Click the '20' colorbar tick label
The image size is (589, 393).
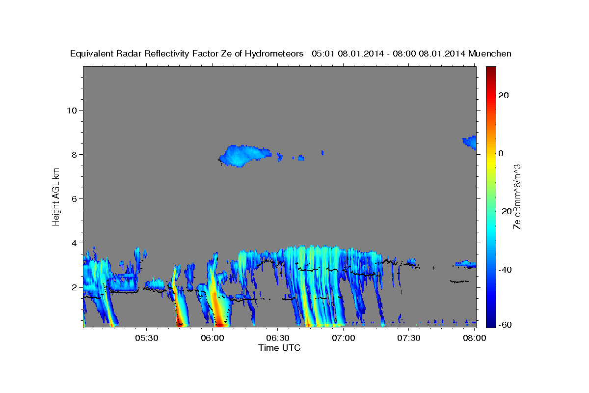tap(503, 95)
